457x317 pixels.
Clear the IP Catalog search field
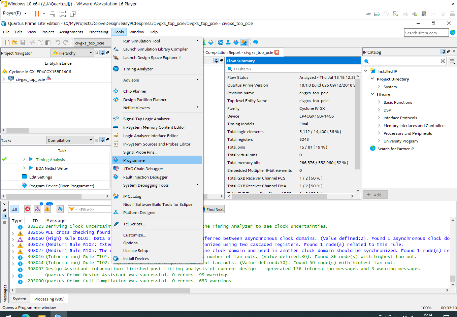tap(443, 61)
